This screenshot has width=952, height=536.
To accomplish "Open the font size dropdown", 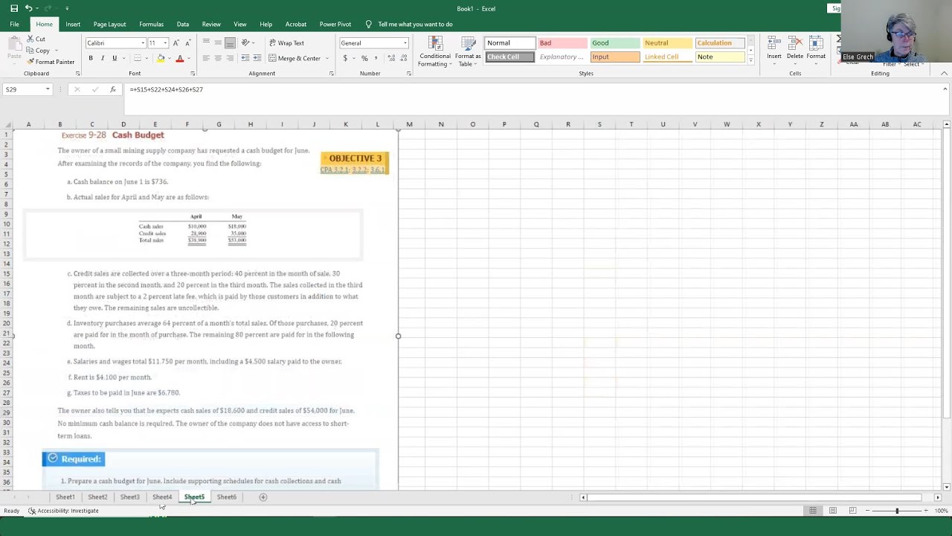I will [x=165, y=43].
